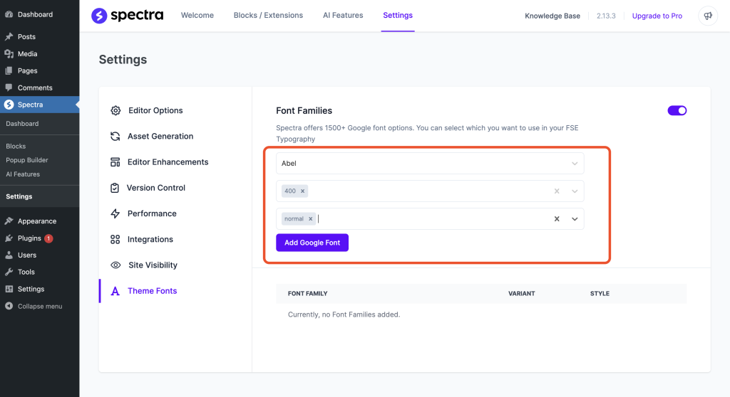Click the Site Visibility eye icon
Viewport: 730px width, 397px height.
115,265
